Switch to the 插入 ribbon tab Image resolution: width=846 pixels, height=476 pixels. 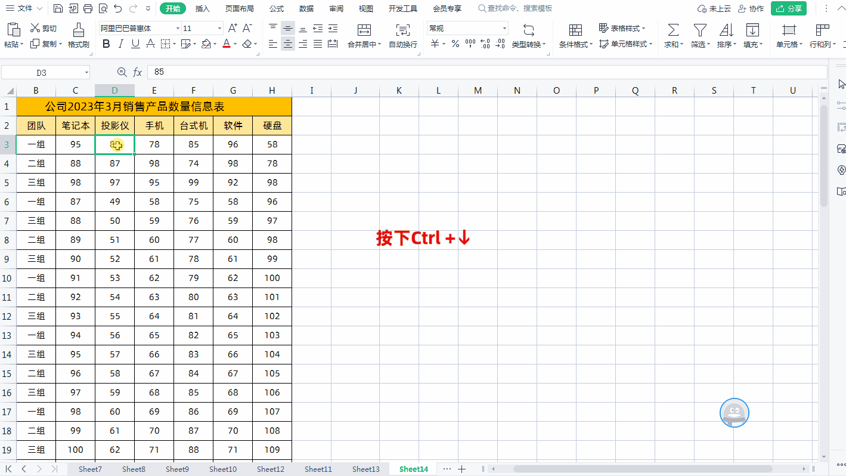click(x=203, y=8)
